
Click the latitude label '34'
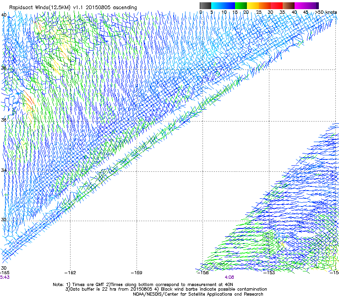(4, 170)
